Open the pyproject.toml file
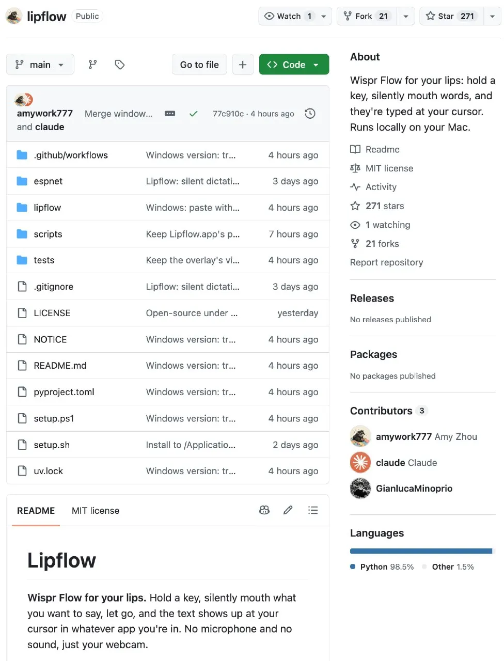 tap(64, 392)
